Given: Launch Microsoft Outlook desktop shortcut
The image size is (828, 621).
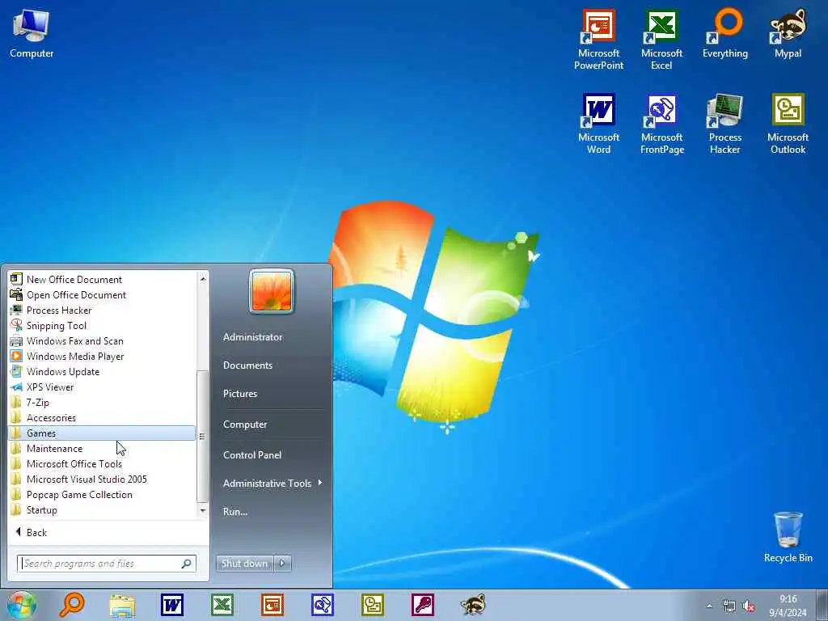Looking at the screenshot, I should (x=788, y=124).
